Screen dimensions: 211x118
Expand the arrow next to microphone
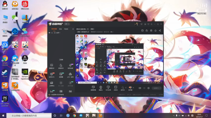click(126, 88)
